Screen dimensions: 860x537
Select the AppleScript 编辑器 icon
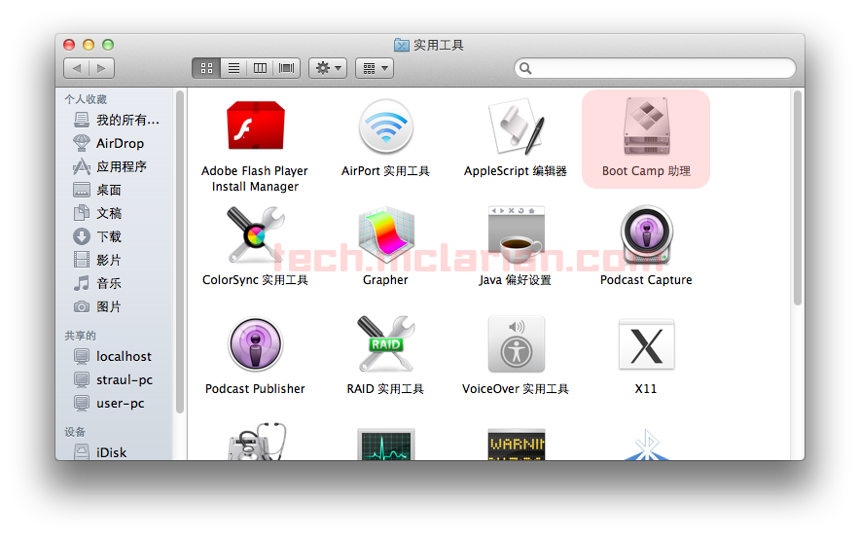pos(516,127)
